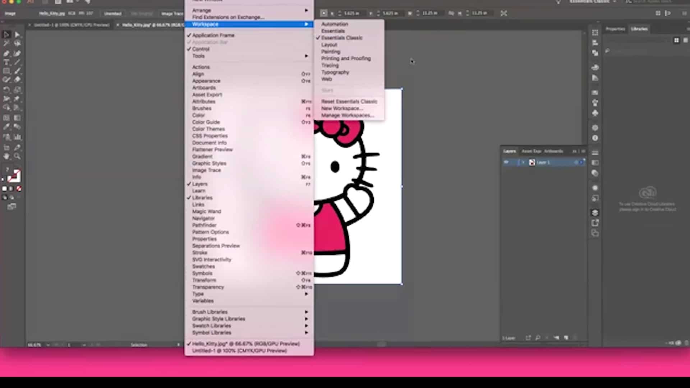Open the Info panel icon in dock

595,138
